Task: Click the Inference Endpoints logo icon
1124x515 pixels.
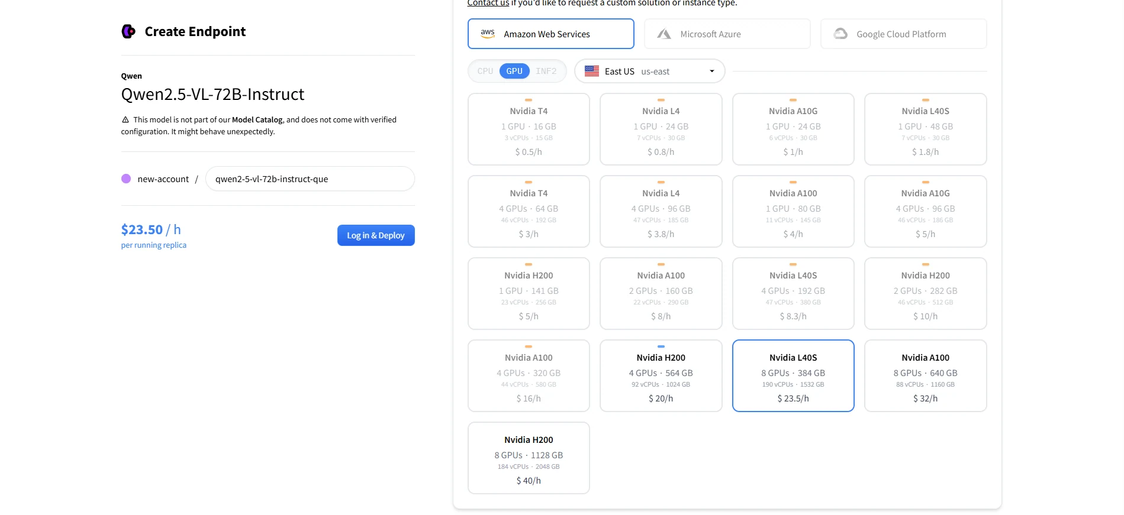Action: point(128,31)
